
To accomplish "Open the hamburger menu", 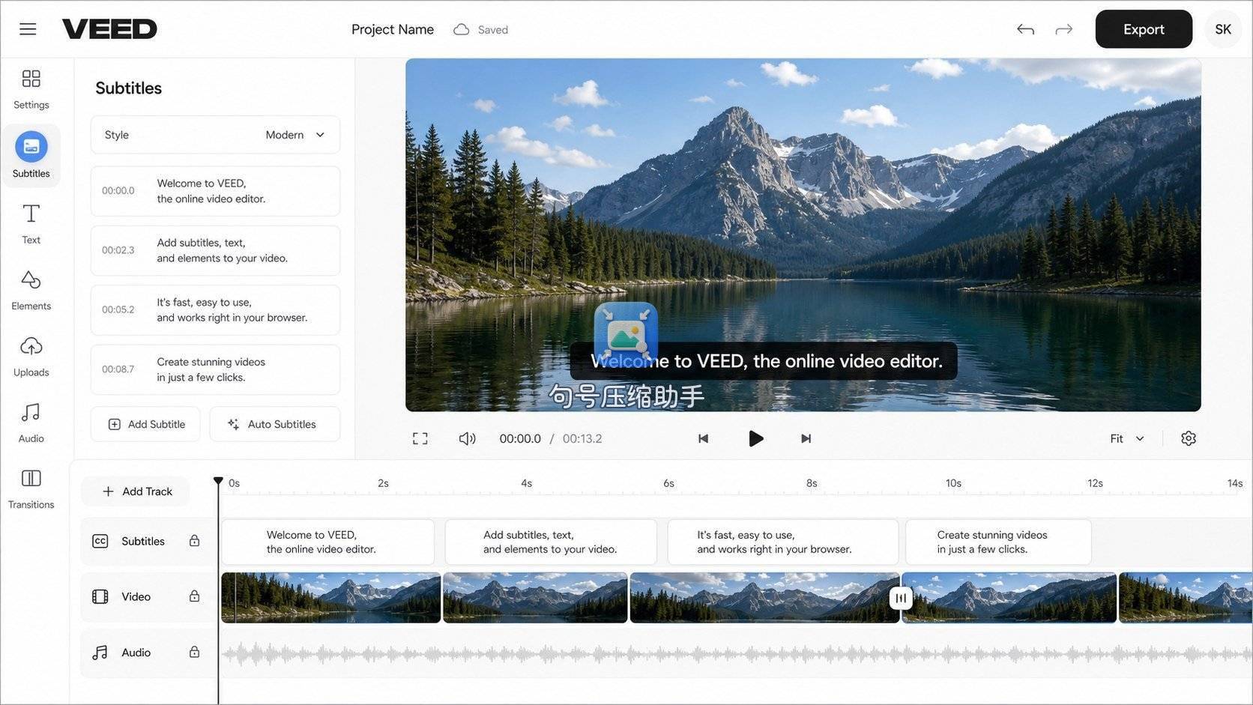I will pyautogui.click(x=28, y=29).
